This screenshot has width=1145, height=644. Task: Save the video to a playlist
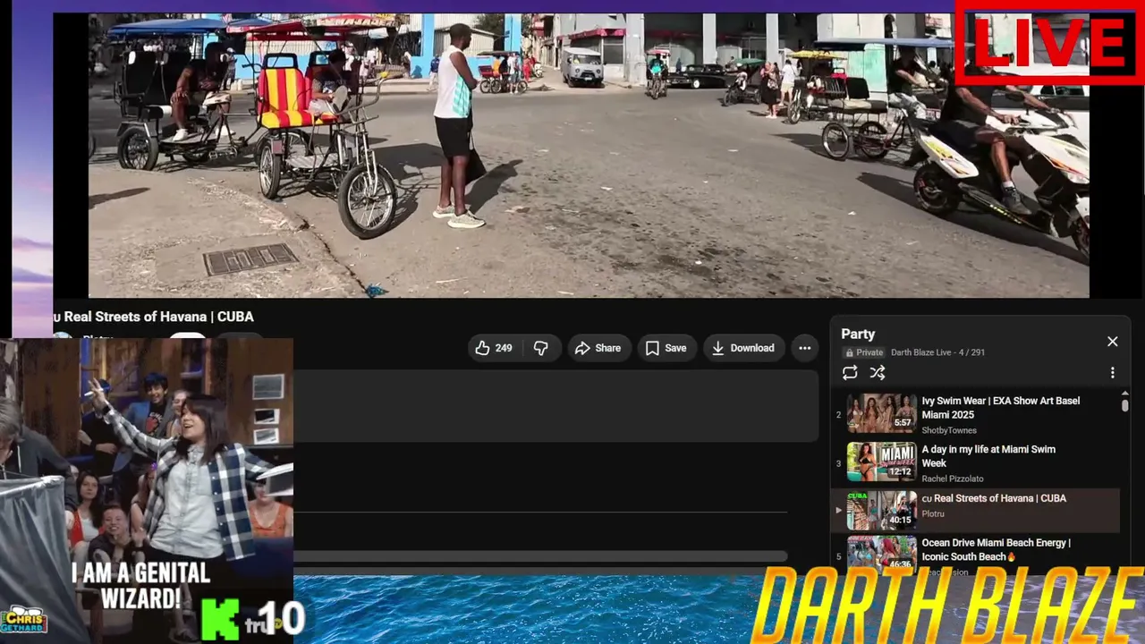click(666, 348)
